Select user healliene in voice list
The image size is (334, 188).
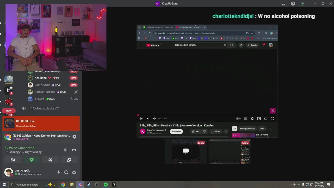pos(40,78)
